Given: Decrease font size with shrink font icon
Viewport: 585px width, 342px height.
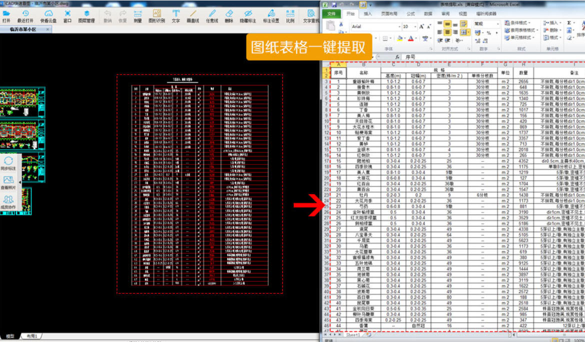Looking at the screenshot, I should point(428,26).
